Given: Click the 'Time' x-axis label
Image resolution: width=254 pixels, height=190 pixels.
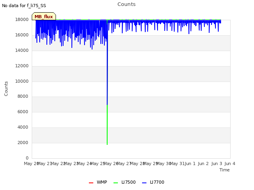Looking at the screenshot, I should click(225, 170).
